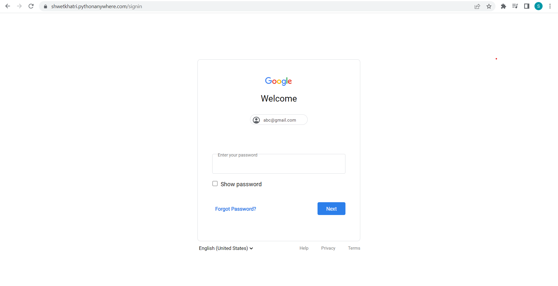Click the share icon in the toolbar
The height and width of the screenshot is (286, 558).
(x=477, y=6)
